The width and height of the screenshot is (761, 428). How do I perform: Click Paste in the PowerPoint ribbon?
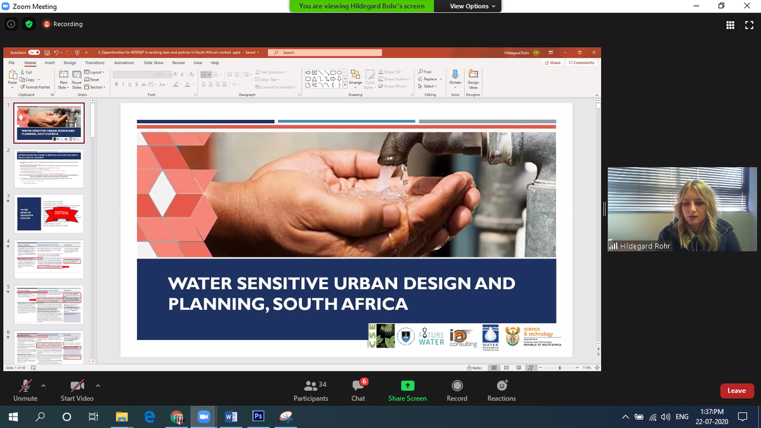click(x=12, y=79)
